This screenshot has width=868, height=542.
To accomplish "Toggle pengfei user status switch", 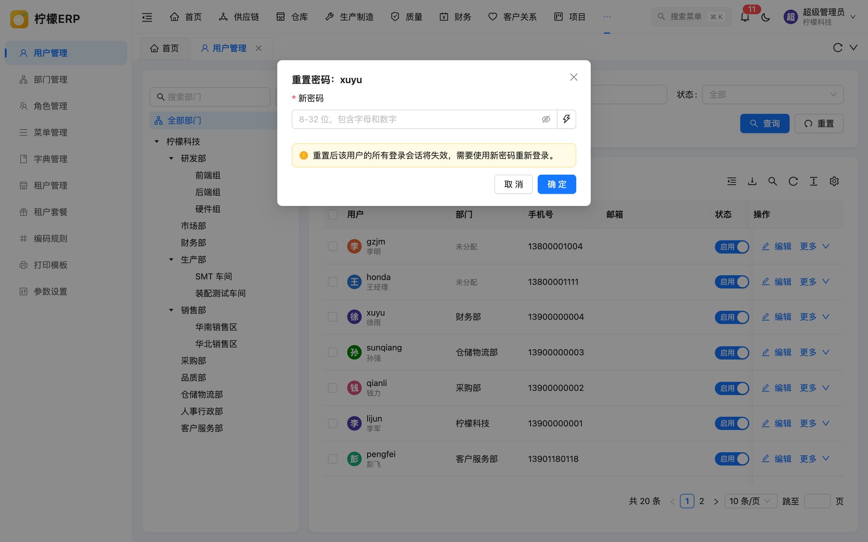I will point(732,459).
